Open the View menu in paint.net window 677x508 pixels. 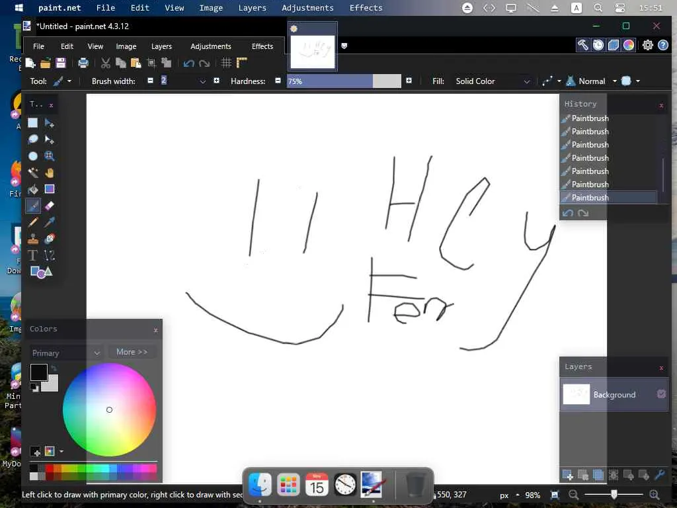tap(95, 46)
